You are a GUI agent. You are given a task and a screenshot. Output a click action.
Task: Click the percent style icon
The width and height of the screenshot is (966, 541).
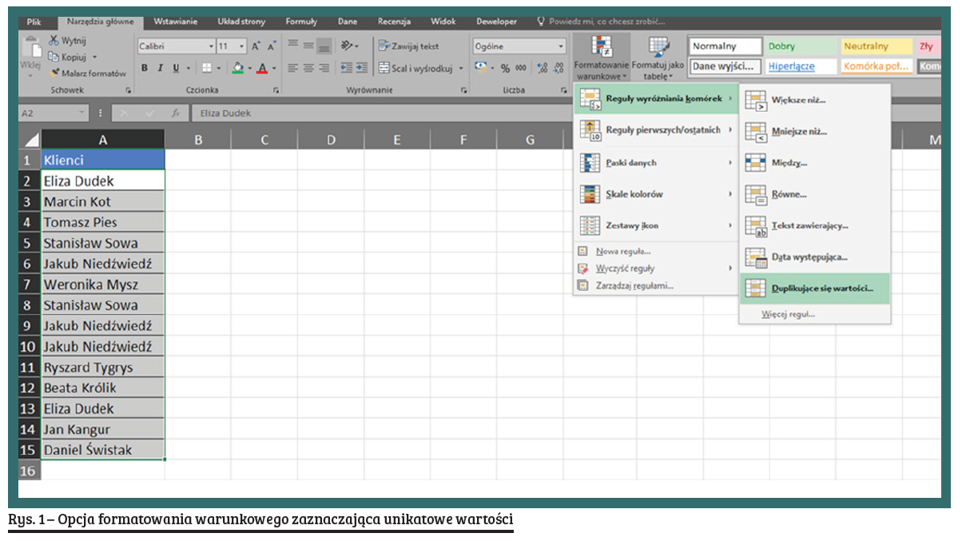(x=505, y=69)
